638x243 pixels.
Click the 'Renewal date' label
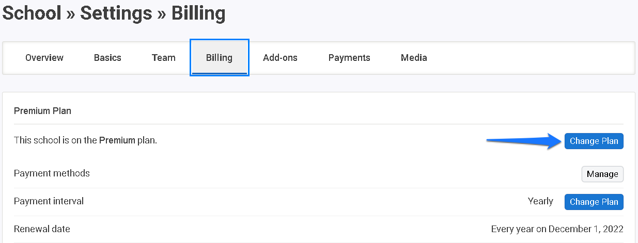(42, 229)
